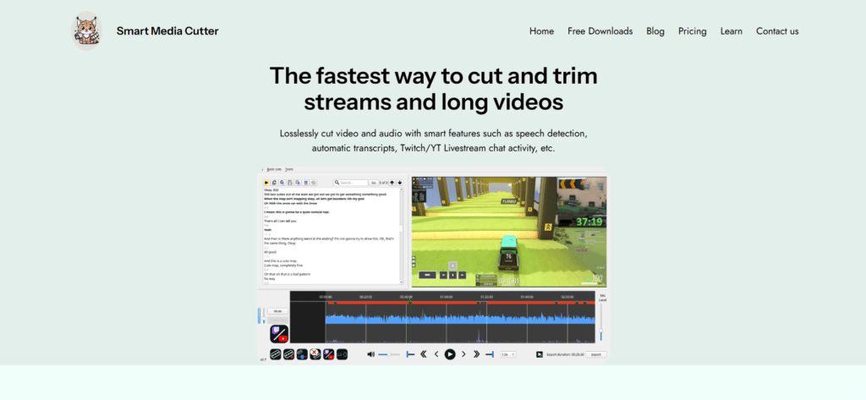Viewport: 866px width, 400px height.
Task: Open the Tools menu in the app
Action: pos(289,170)
